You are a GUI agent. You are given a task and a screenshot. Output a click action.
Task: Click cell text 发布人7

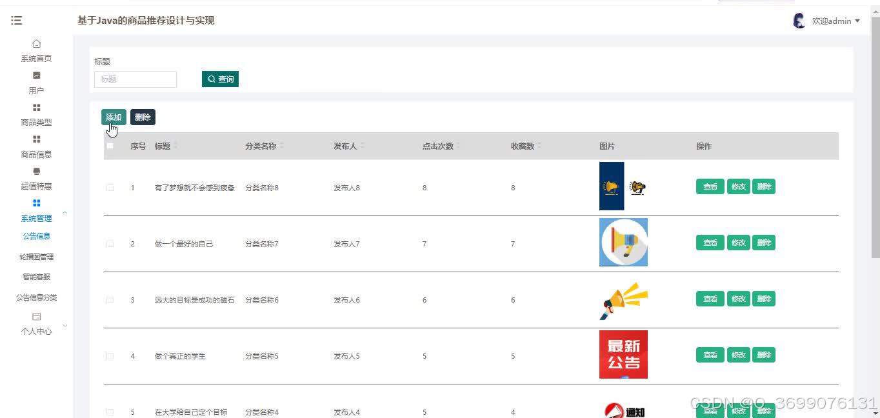pos(346,244)
